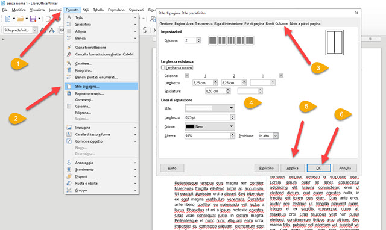
Task: Click the Gruppo menu icon
Action: pyautogui.click(x=69, y=190)
